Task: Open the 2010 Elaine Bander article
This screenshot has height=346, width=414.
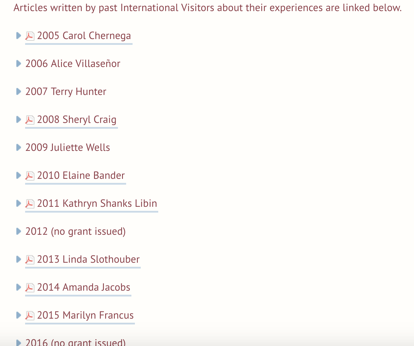Action: [81, 176]
